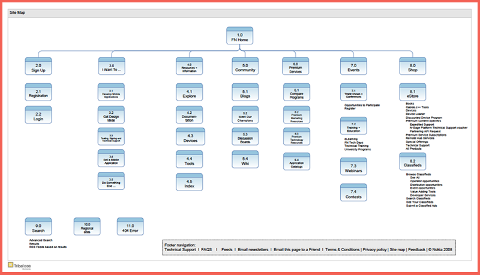Screen dimensions: 480x275
Task: Click 'Remote Hub Services' text
Action: point(420,138)
